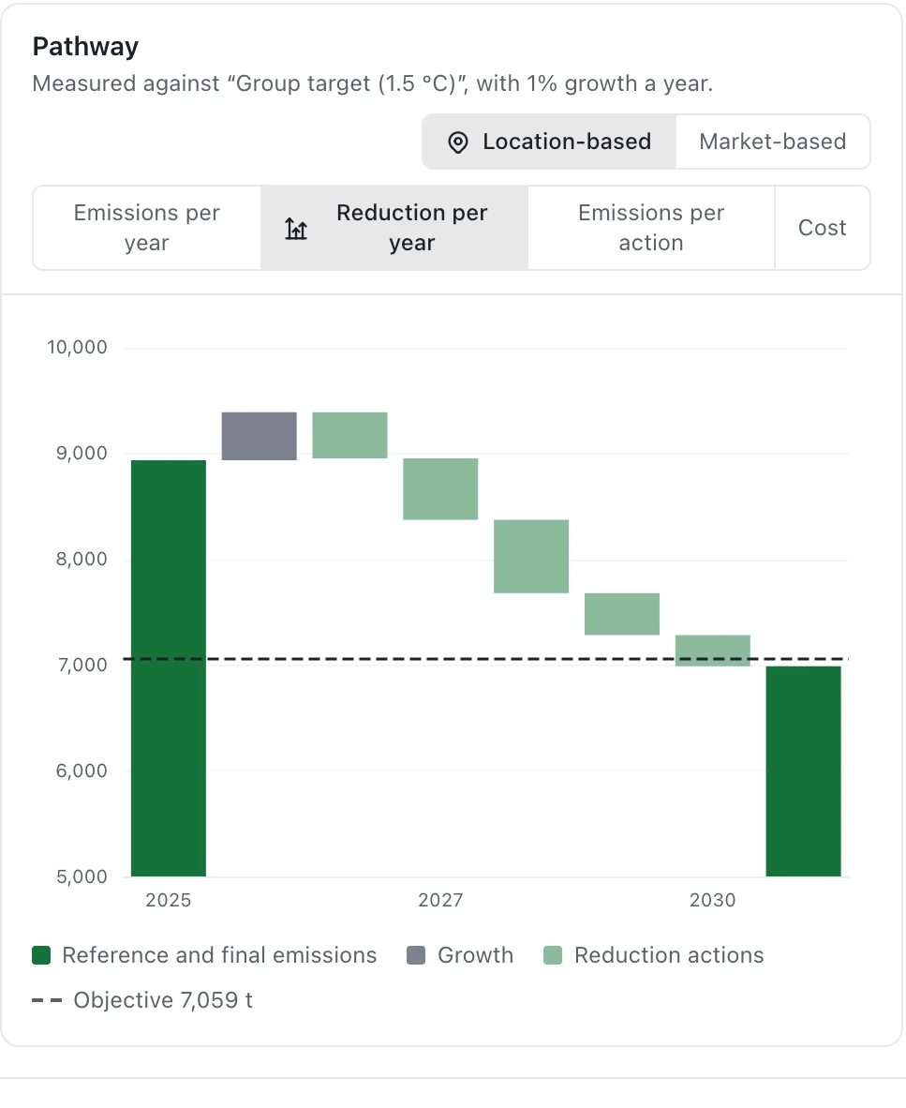The image size is (906, 1108).
Task: Select the Reduction per year tab
Action: 394,228
